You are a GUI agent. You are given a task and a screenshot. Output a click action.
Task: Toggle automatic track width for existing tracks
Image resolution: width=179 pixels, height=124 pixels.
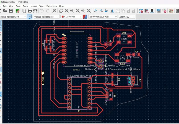(x=30, y=17)
